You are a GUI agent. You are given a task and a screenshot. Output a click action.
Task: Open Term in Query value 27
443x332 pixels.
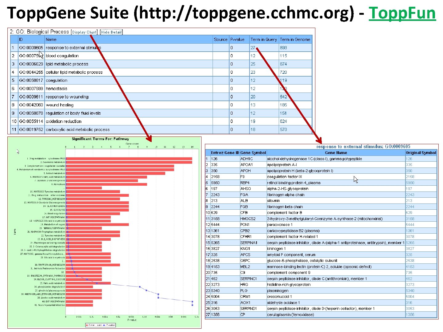(253, 48)
